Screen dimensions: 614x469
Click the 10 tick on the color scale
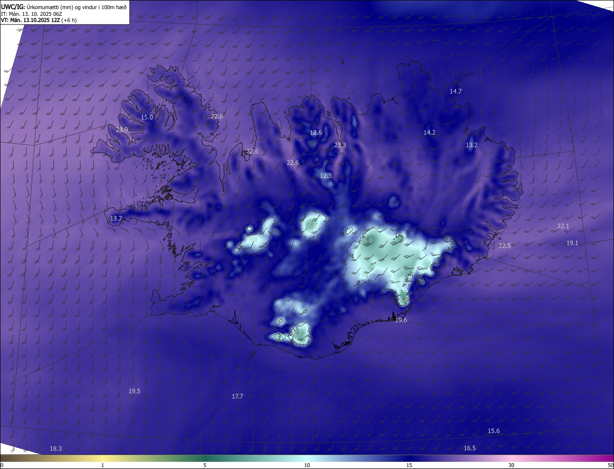click(x=307, y=465)
